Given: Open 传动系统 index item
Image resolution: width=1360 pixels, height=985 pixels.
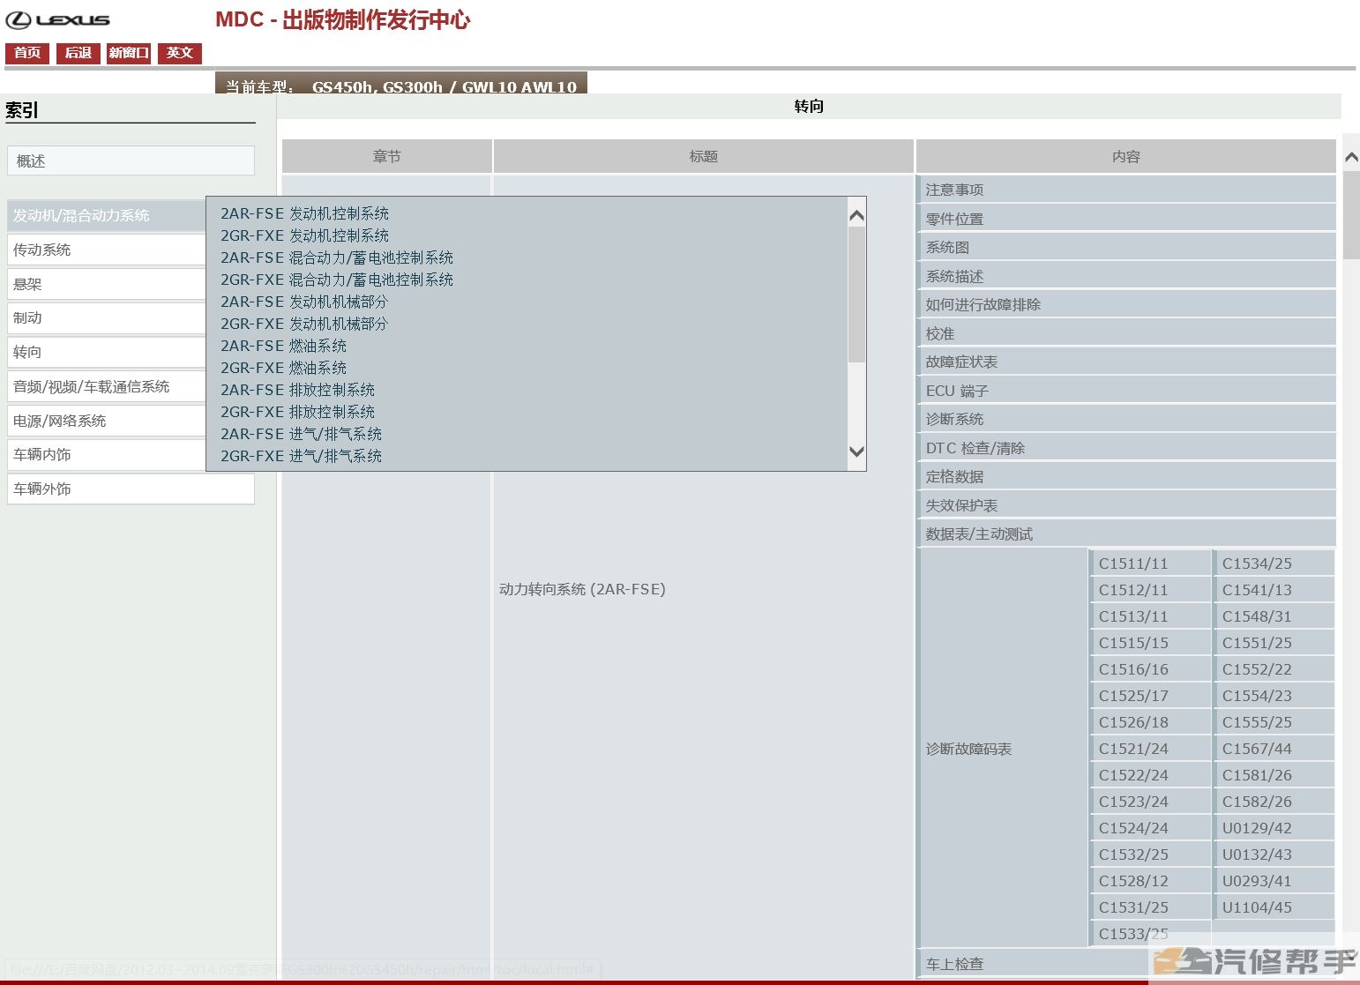Looking at the screenshot, I should [107, 250].
